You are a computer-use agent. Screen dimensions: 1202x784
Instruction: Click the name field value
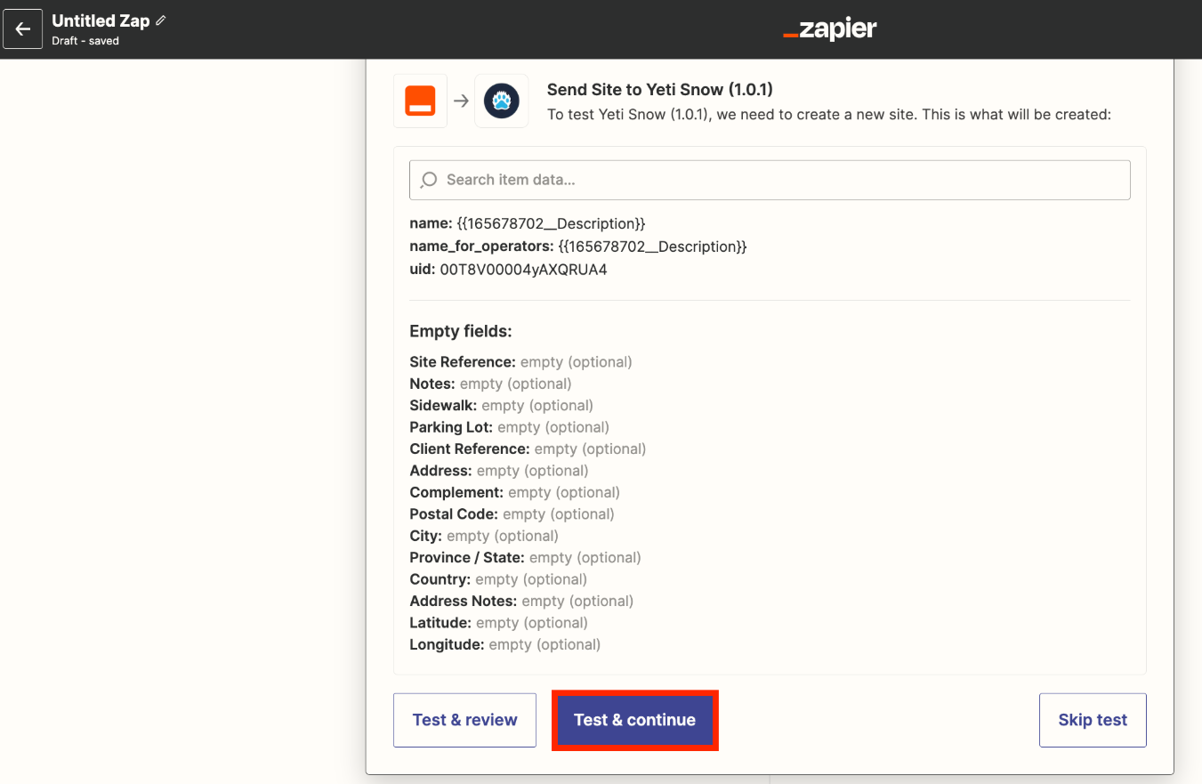(x=551, y=223)
